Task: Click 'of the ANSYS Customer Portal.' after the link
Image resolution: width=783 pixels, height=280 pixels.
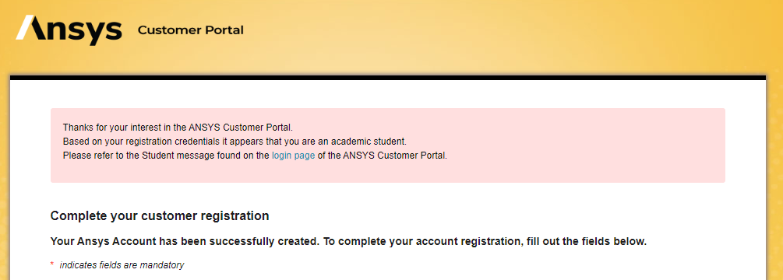Action: click(383, 156)
